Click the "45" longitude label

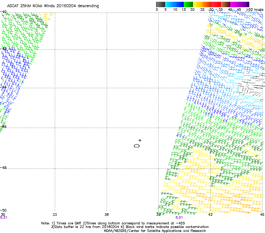(262, 215)
